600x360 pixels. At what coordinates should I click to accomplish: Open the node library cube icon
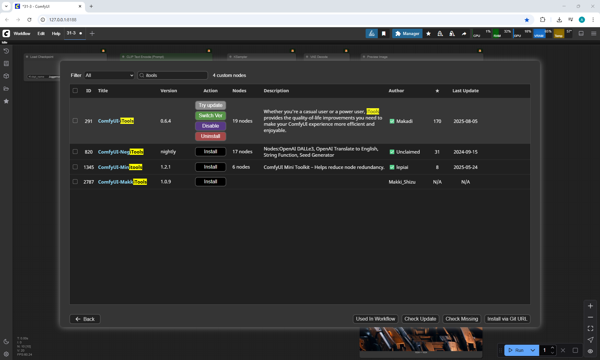[6, 76]
